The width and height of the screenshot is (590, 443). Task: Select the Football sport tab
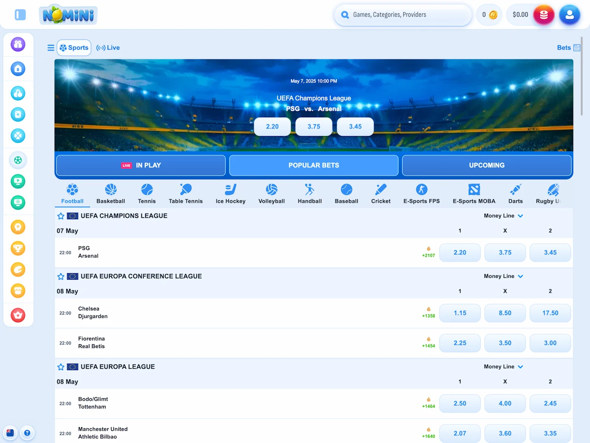coord(72,194)
